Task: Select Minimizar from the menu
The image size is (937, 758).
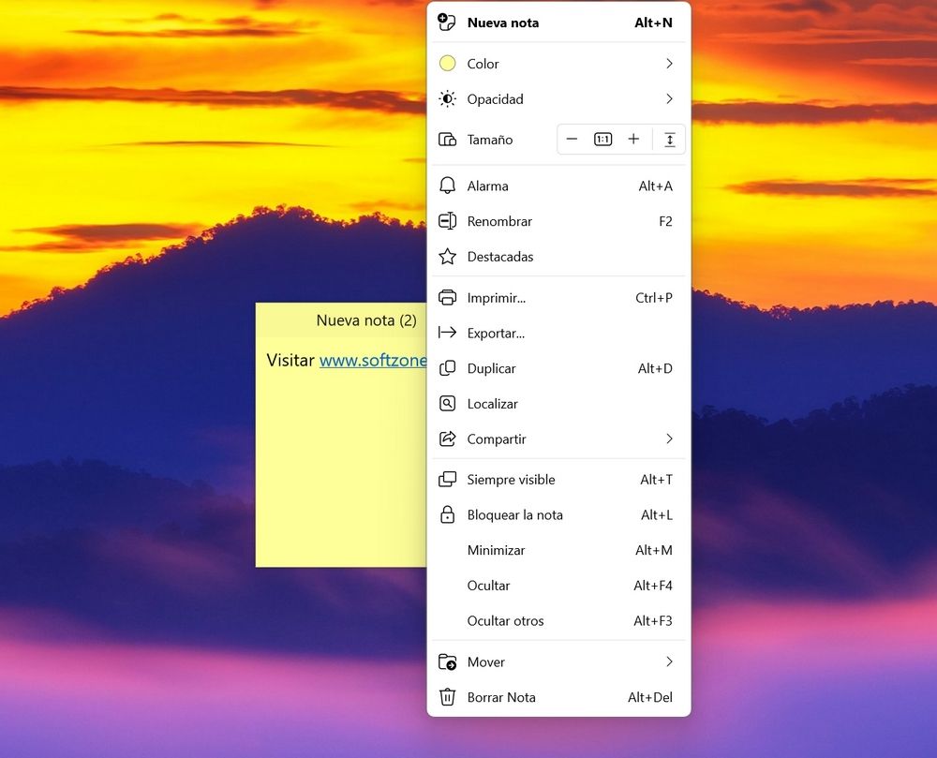Action: click(496, 551)
